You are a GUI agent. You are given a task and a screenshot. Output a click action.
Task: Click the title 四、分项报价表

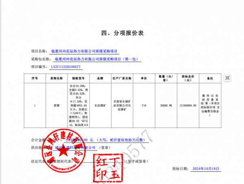point(122,33)
